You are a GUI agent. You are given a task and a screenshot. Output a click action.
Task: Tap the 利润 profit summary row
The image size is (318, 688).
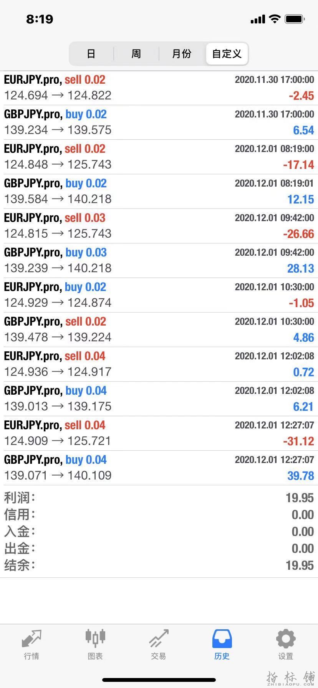coord(159,498)
